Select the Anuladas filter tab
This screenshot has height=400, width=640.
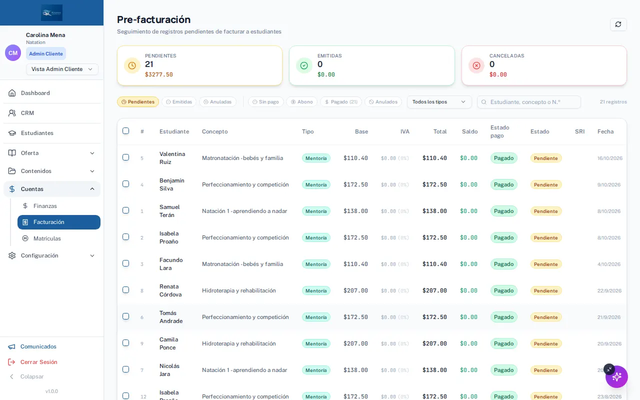click(217, 102)
